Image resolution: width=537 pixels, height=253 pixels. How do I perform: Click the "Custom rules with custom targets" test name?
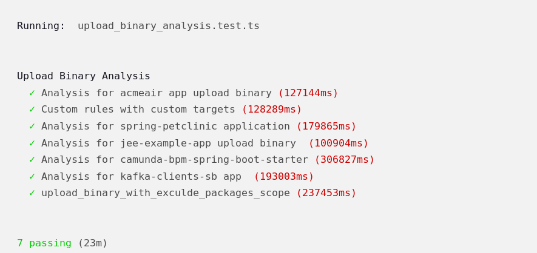(x=138, y=110)
